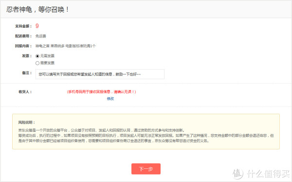This screenshot has width=292, height=182.
Task: Click the risk paragraph starting 京东众筹是一个开放的
Action: [146, 135]
